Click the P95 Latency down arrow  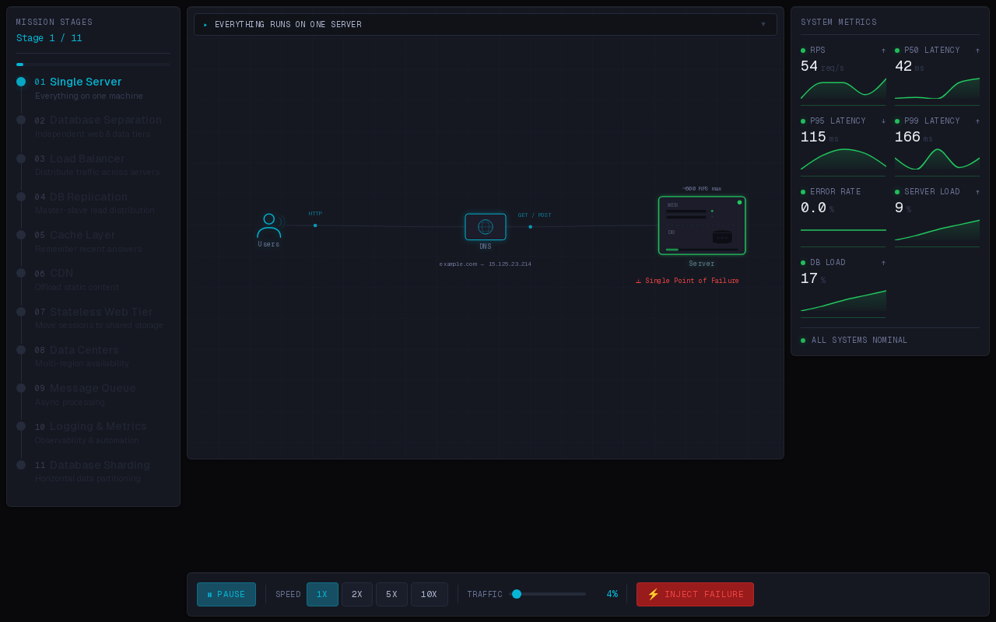(883, 121)
